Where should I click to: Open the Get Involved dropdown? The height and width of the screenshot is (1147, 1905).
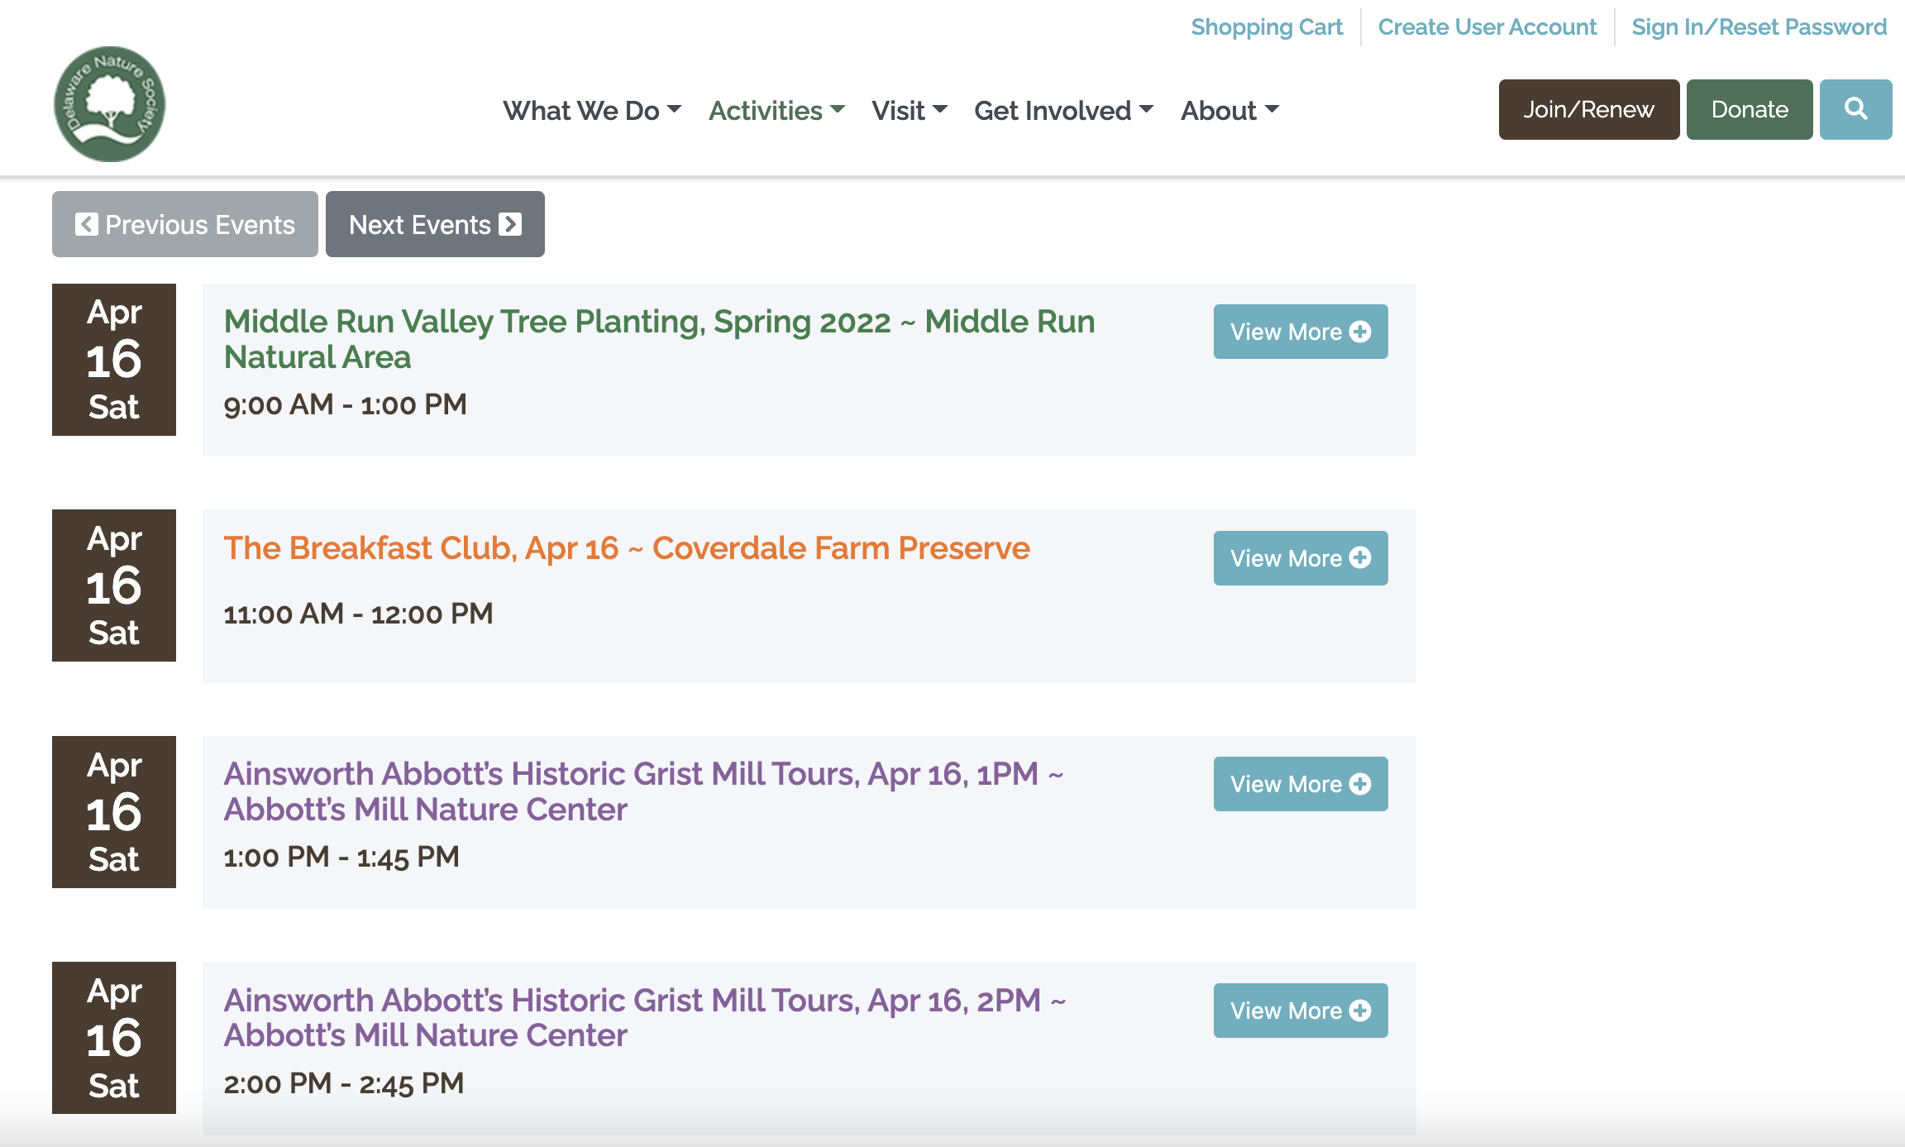click(x=1063, y=111)
